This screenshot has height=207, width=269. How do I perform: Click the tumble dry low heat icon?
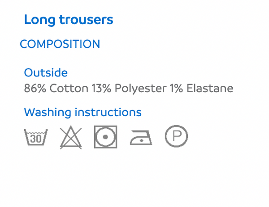[105, 137]
